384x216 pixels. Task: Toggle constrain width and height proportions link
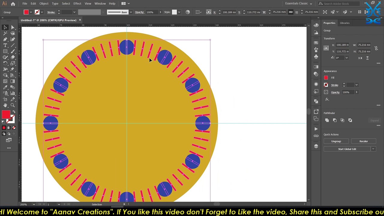click(x=376, y=48)
